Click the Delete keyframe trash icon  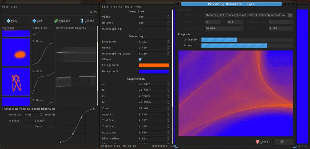click(82, 21)
